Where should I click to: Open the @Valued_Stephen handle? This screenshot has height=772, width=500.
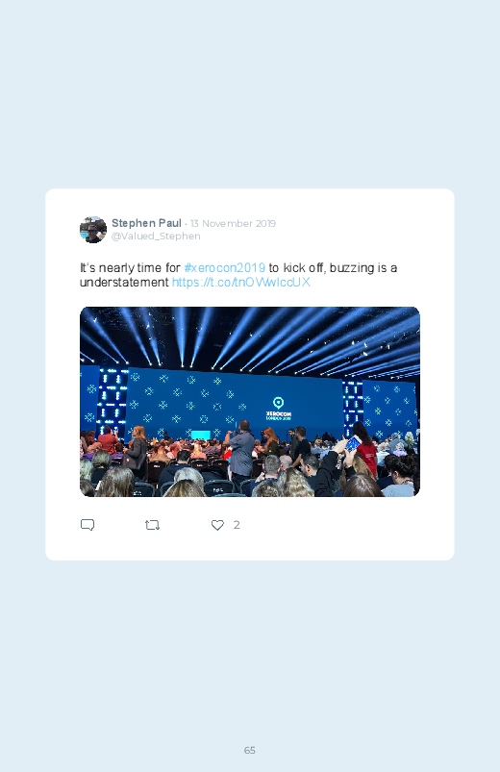point(156,237)
